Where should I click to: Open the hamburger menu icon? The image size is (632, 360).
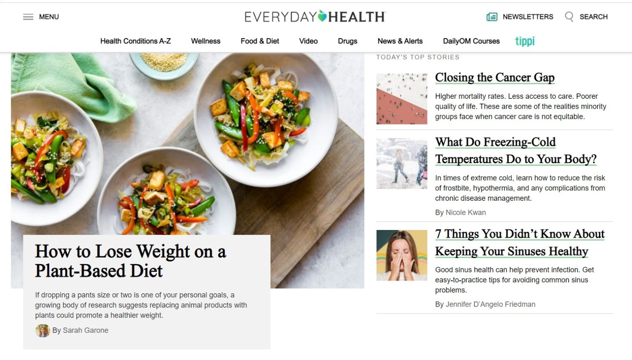click(x=28, y=17)
